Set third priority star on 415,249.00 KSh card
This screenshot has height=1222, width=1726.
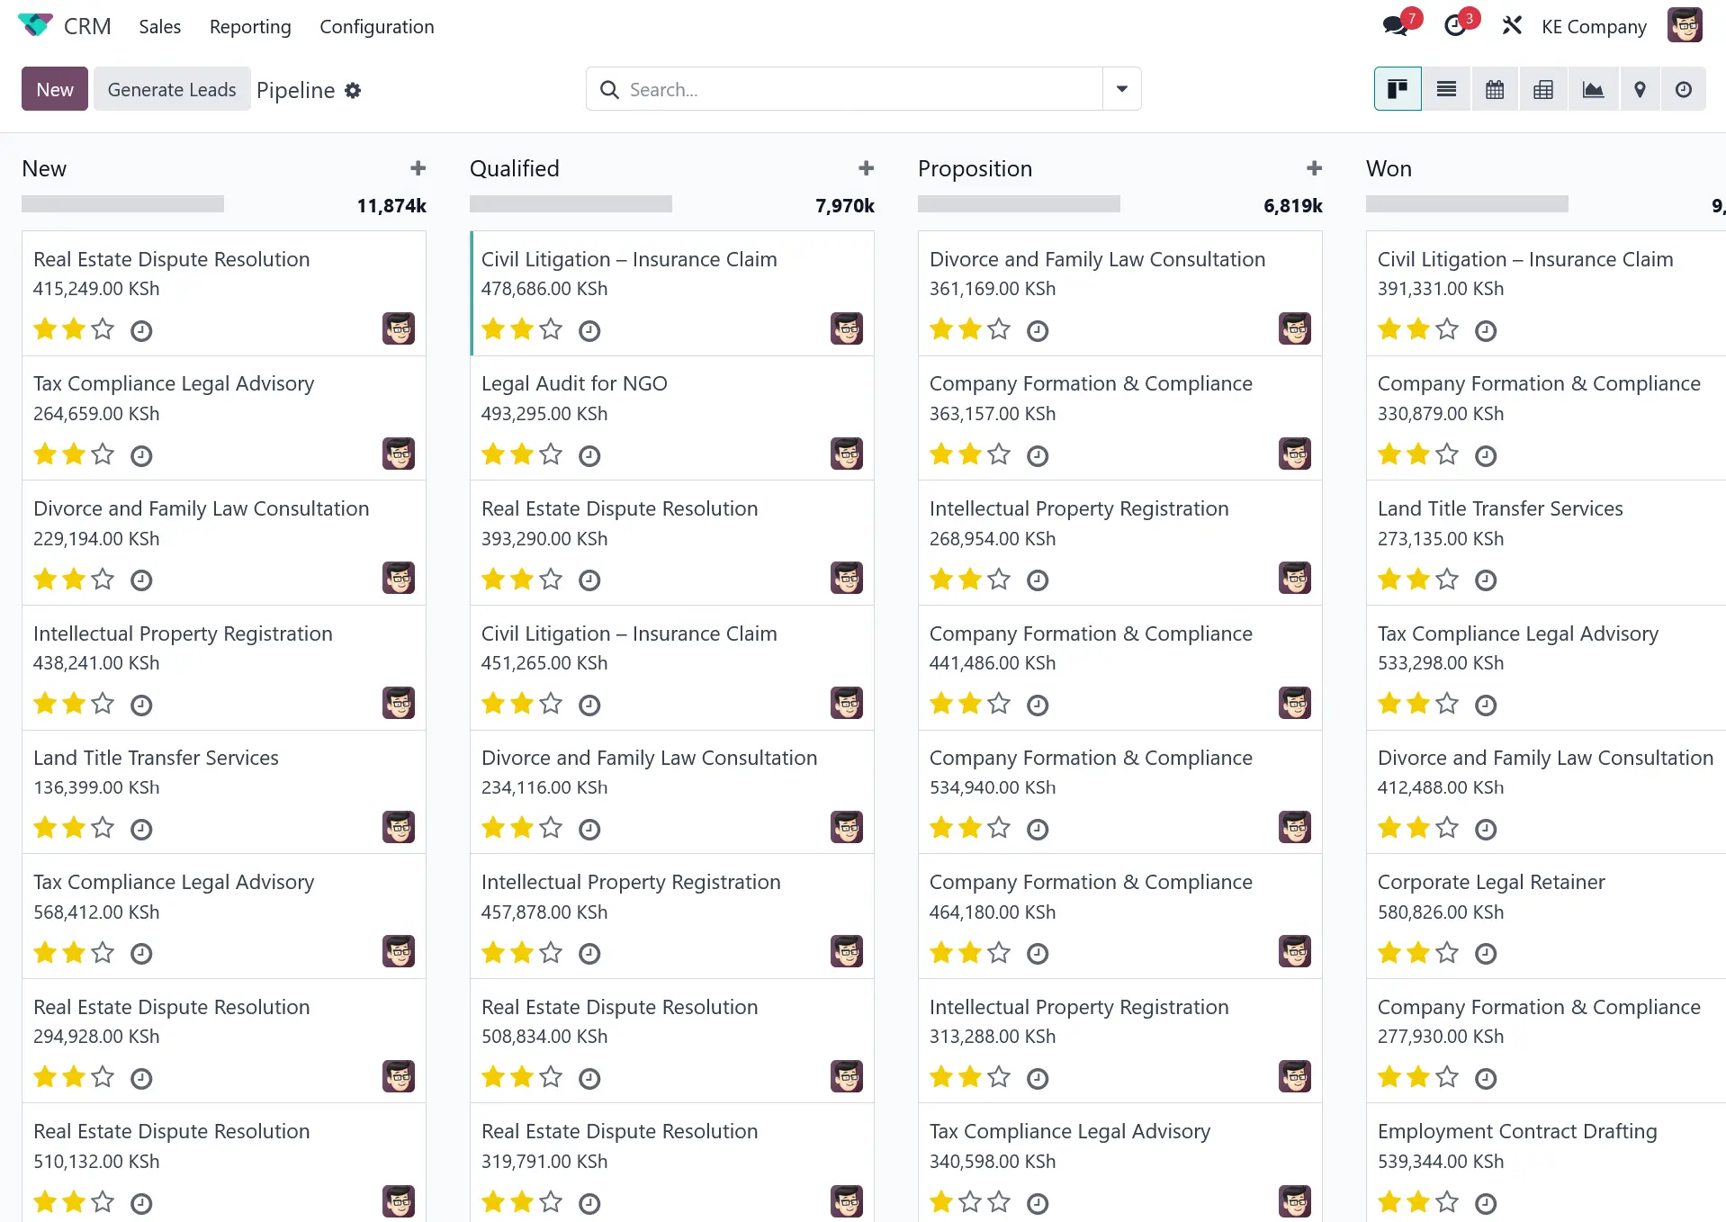pos(103,329)
